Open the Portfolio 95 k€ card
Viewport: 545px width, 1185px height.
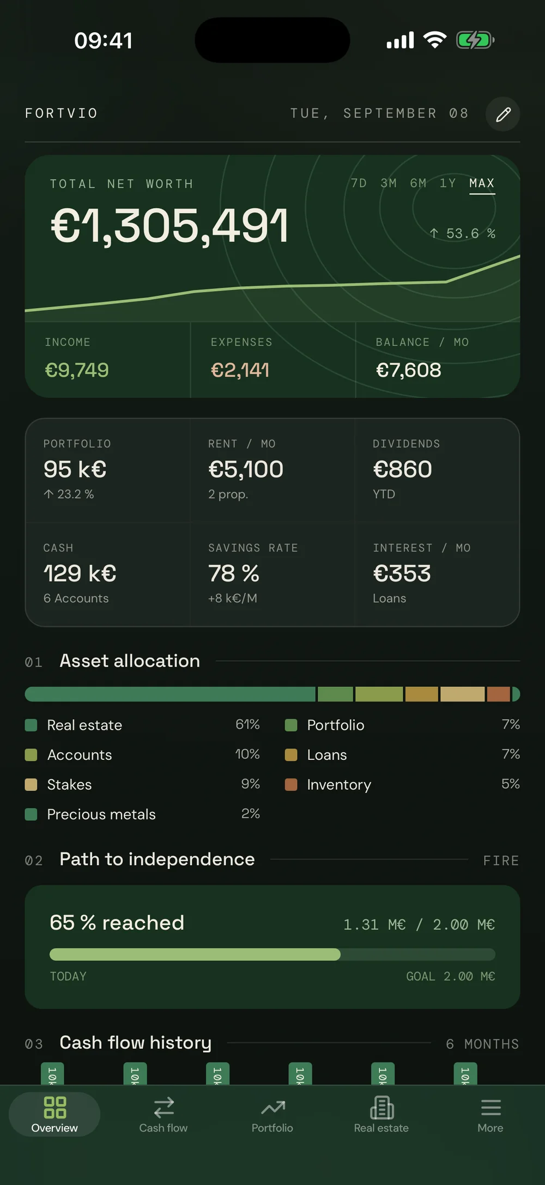tap(108, 470)
